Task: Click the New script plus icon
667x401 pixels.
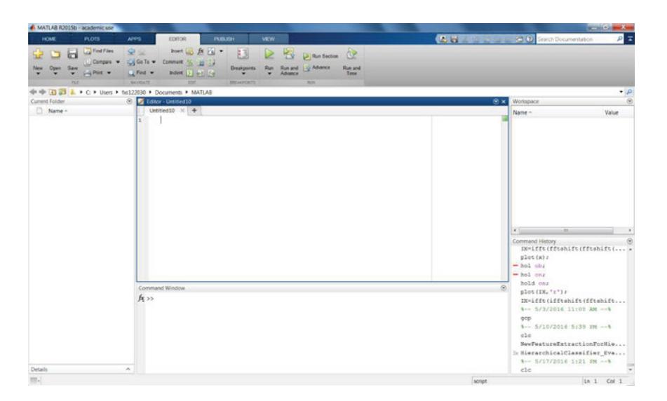Action: (x=38, y=54)
